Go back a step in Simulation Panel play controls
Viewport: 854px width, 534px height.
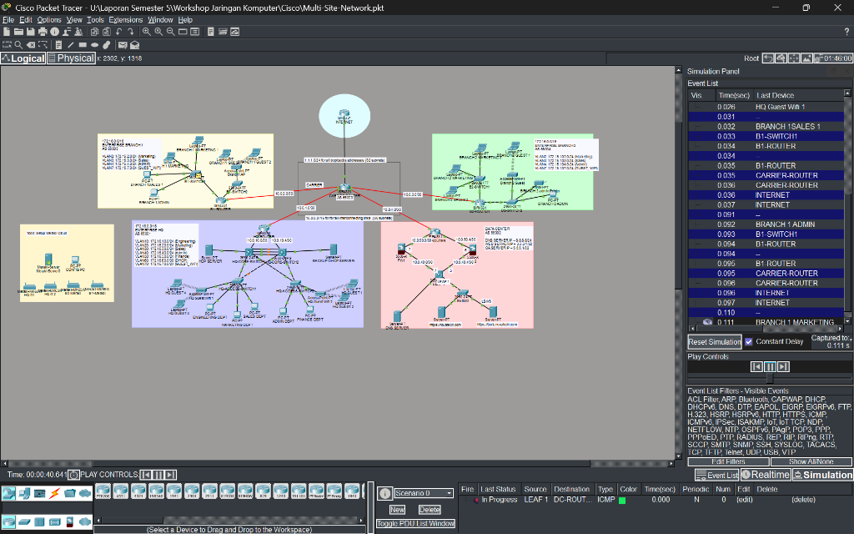[756, 367]
